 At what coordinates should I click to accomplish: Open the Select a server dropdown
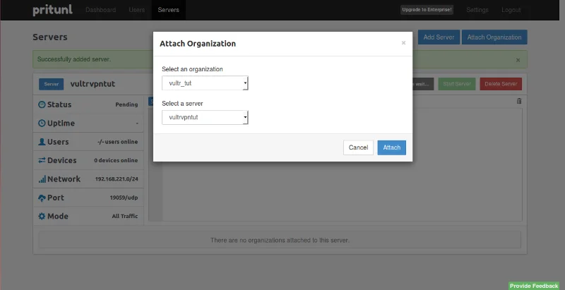205,117
